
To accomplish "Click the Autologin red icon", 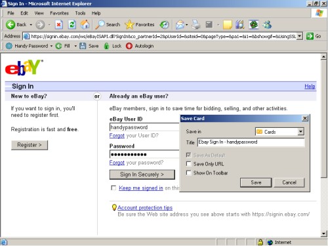I will point(129,46).
